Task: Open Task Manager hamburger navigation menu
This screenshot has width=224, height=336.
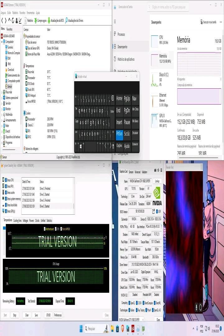Action: point(115,22)
